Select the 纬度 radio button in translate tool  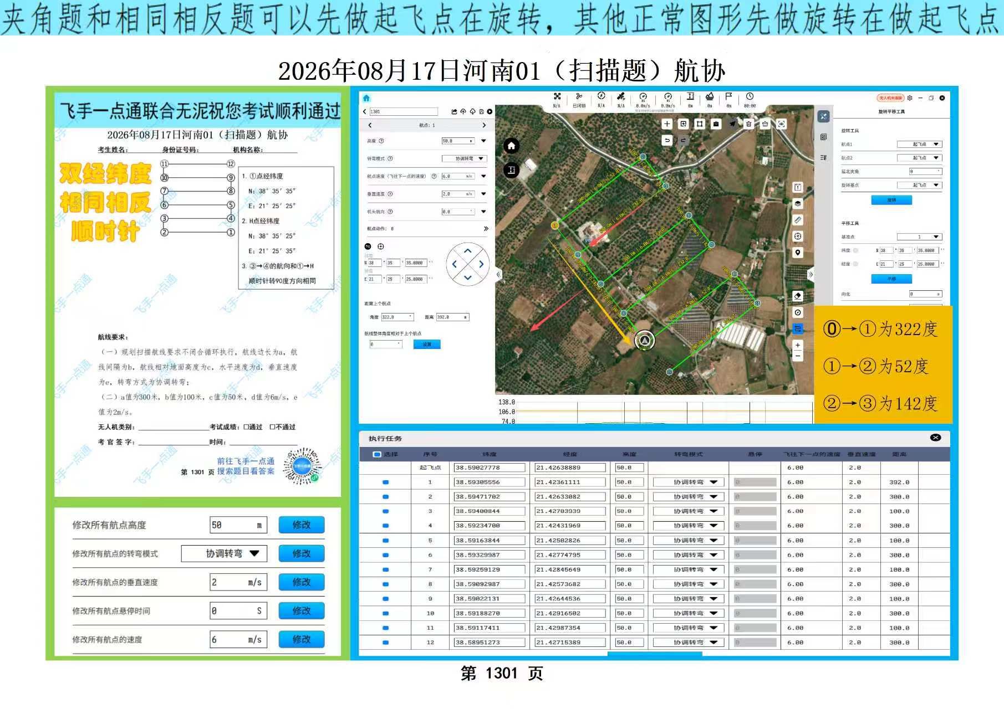tap(855, 250)
